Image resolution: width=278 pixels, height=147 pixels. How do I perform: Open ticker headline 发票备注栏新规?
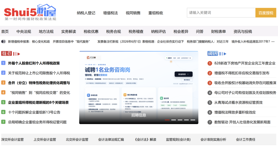pos(119,42)
